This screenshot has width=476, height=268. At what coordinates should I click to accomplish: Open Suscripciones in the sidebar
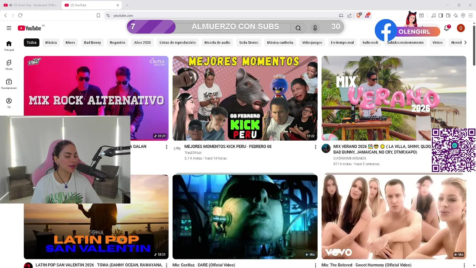(9, 84)
